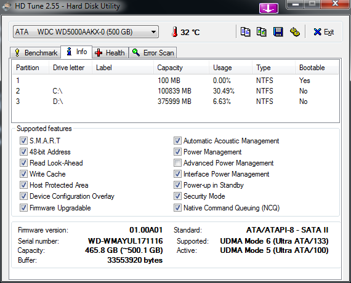Toggle the S.M.A.R.T checkbox
The width and height of the screenshot is (351, 283).
23,141
